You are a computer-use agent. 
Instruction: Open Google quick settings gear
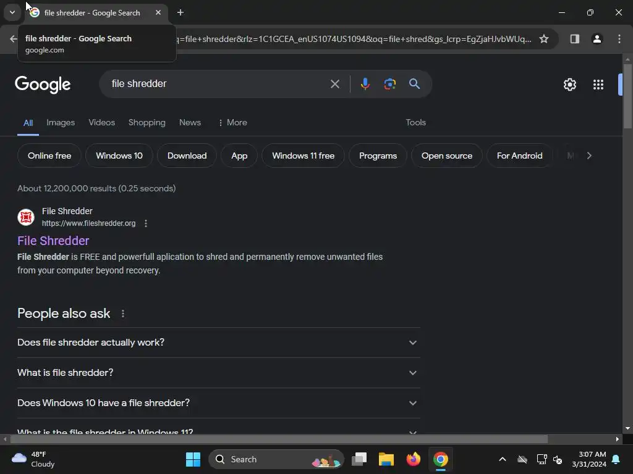coord(569,85)
